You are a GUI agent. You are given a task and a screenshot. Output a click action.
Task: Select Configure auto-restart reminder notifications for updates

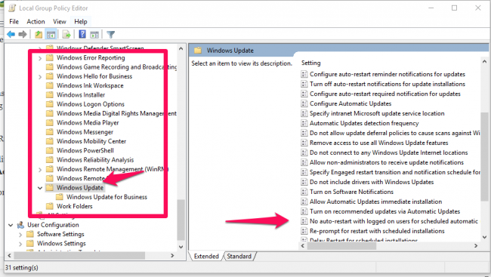388,74
